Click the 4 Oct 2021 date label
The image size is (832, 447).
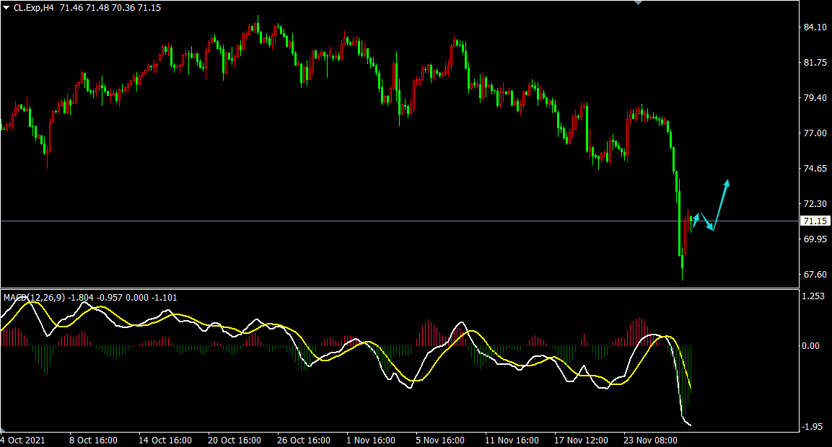click(x=24, y=440)
